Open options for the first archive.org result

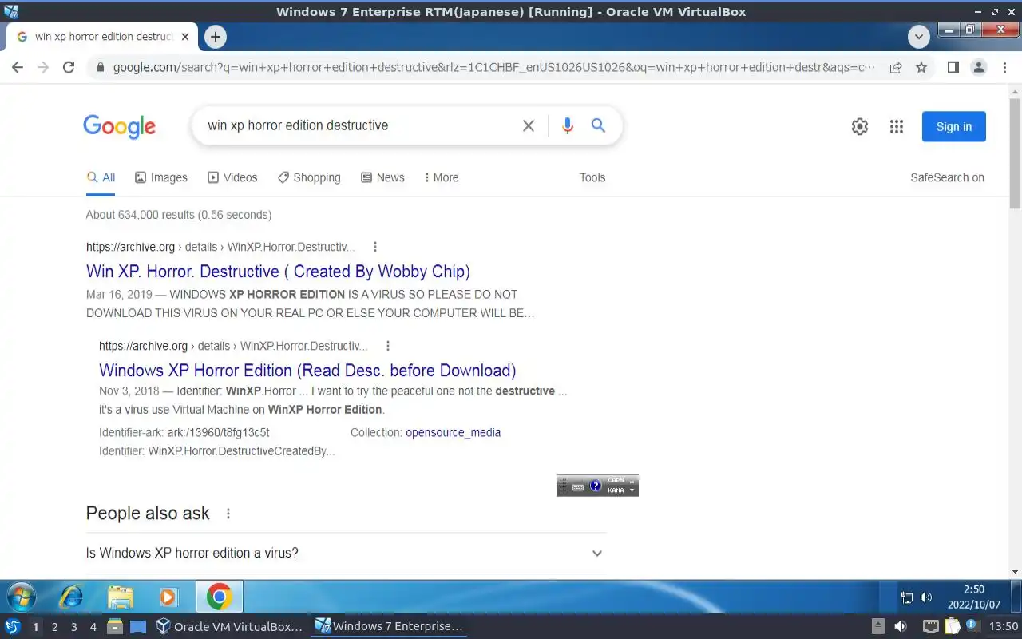point(375,247)
